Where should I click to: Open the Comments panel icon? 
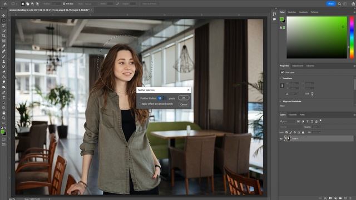tap(274, 19)
